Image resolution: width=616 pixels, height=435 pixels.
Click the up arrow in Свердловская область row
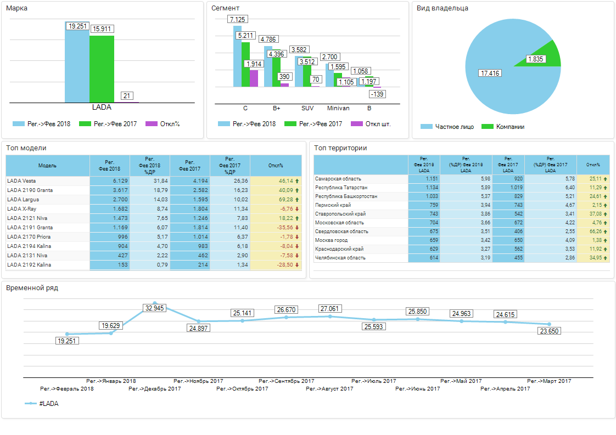point(606,231)
